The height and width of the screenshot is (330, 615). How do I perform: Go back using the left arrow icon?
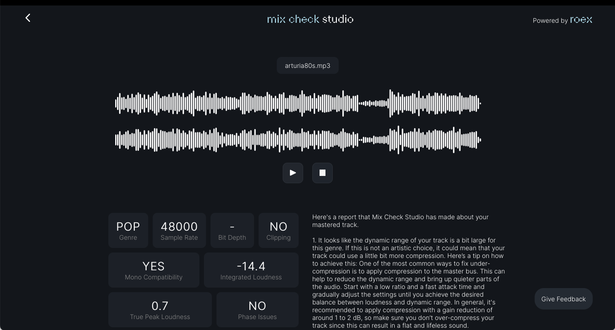[x=28, y=18]
